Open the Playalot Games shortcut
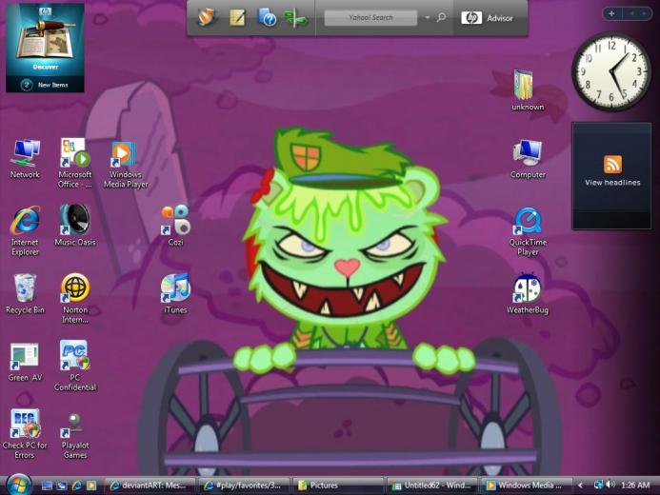660x495 pixels. [x=75, y=436]
